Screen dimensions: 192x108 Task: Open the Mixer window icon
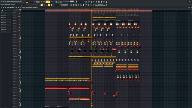coord(79,5)
